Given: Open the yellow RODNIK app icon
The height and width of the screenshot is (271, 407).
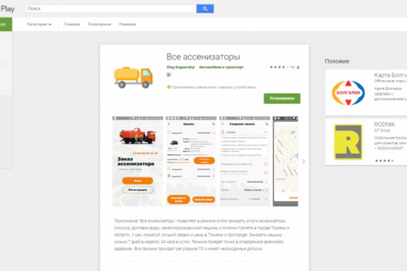Looking at the screenshot, I should point(348,142).
